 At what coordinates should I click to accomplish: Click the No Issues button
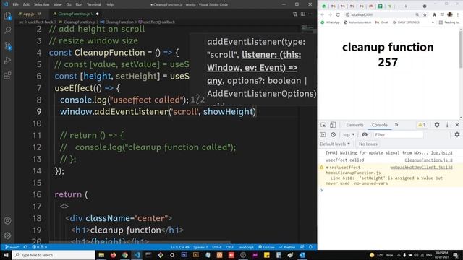coord(368,144)
